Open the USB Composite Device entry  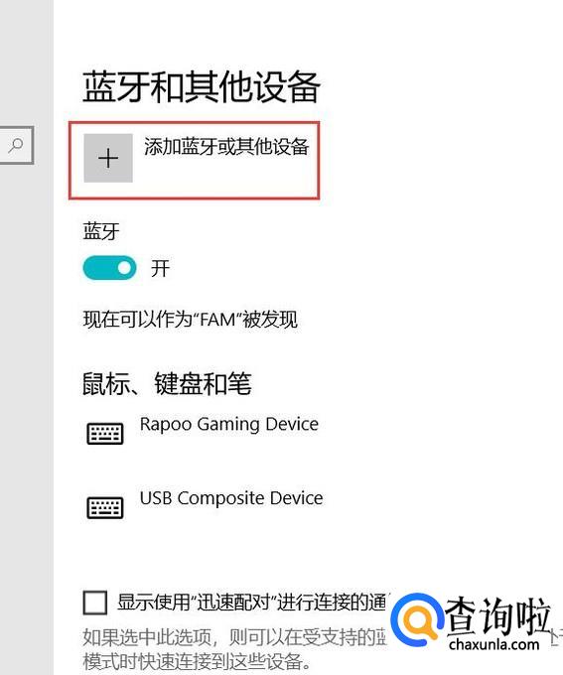pos(231,498)
